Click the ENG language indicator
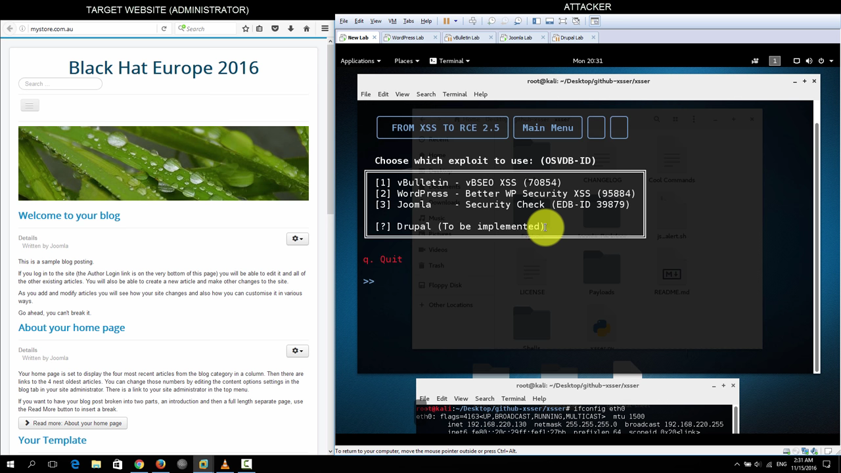Screen dimensions: 841x473 pyautogui.click(x=782, y=464)
